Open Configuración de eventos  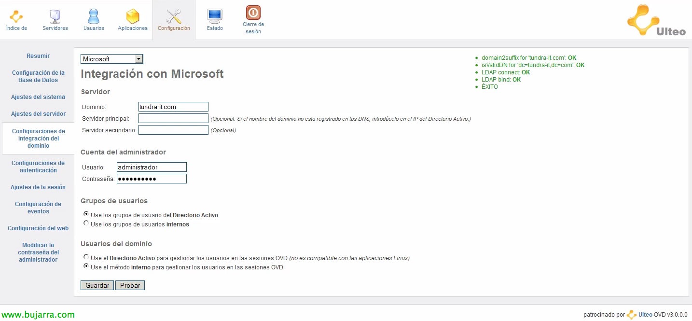tap(38, 208)
